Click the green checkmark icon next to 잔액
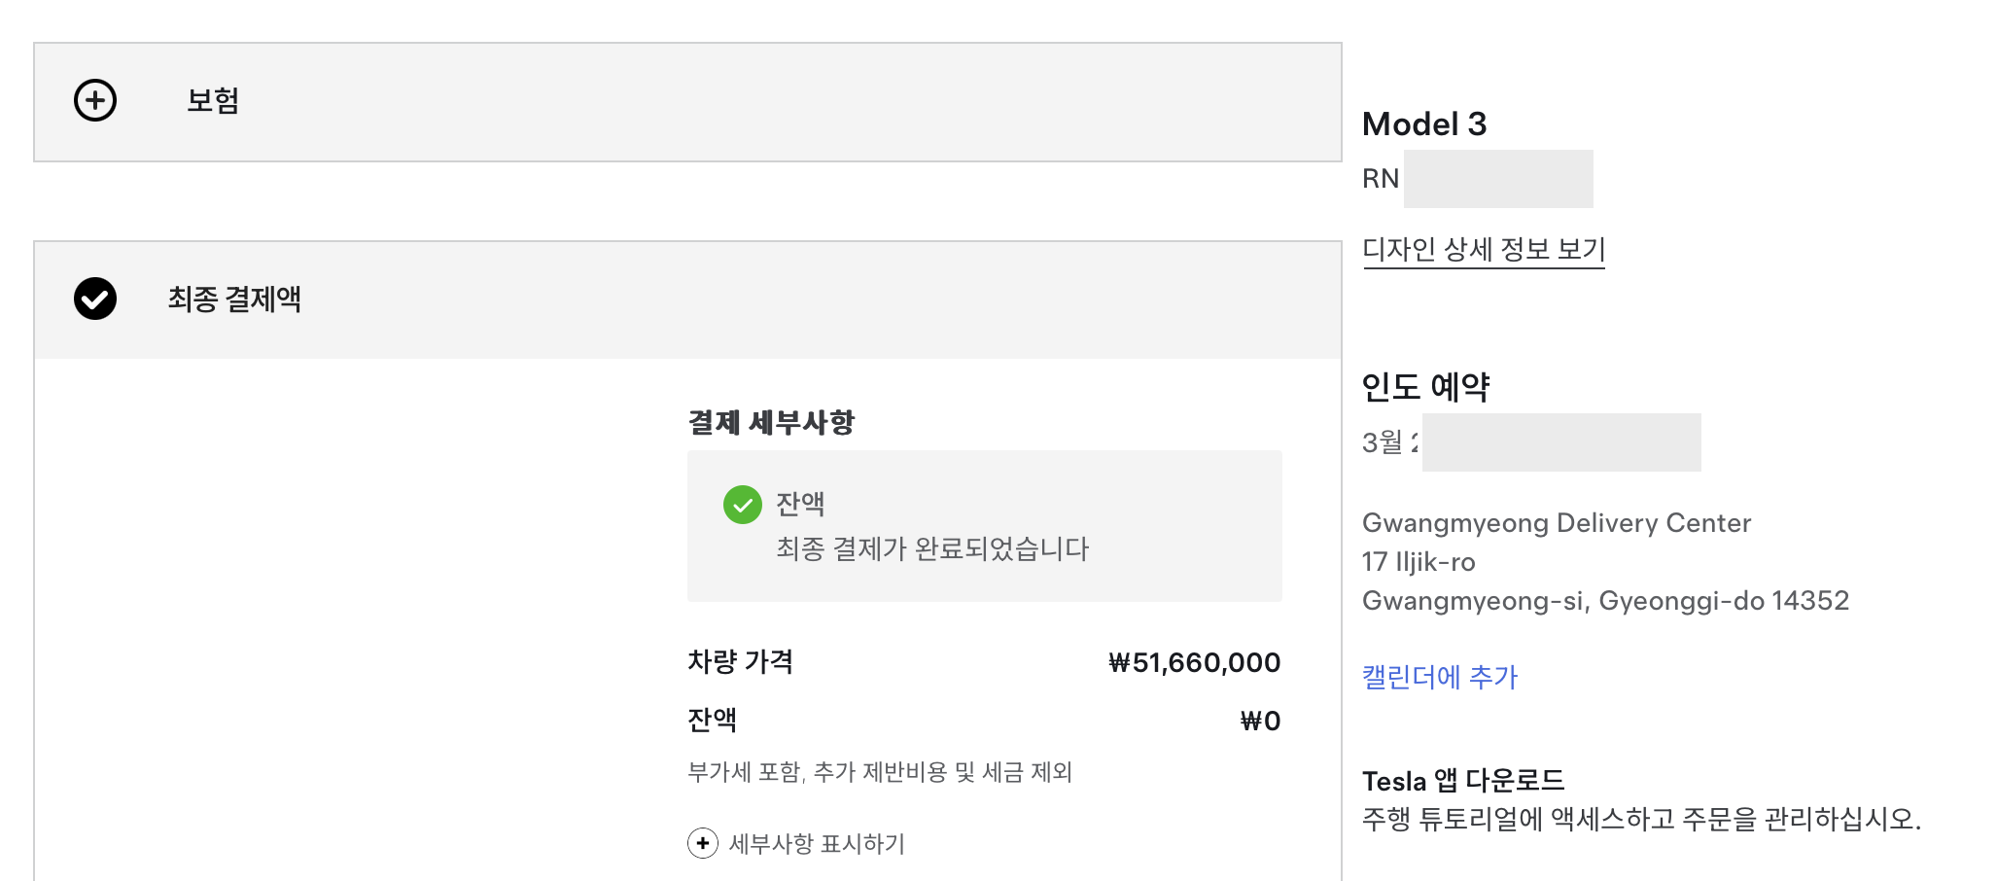The width and height of the screenshot is (1997, 881). pyautogui.click(x=742, y=505)
